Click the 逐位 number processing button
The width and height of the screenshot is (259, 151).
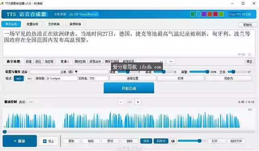click(x=38, y=62)
